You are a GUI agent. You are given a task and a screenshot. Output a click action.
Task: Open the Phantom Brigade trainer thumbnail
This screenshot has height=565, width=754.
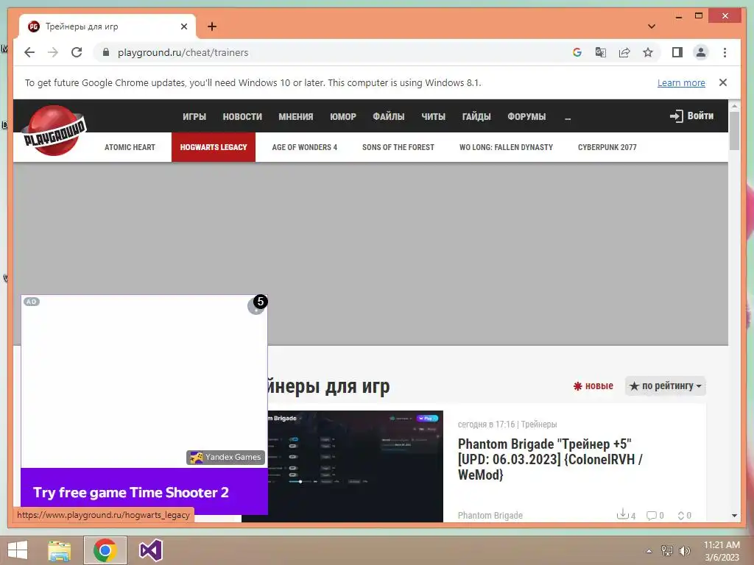tap(355, 466)
